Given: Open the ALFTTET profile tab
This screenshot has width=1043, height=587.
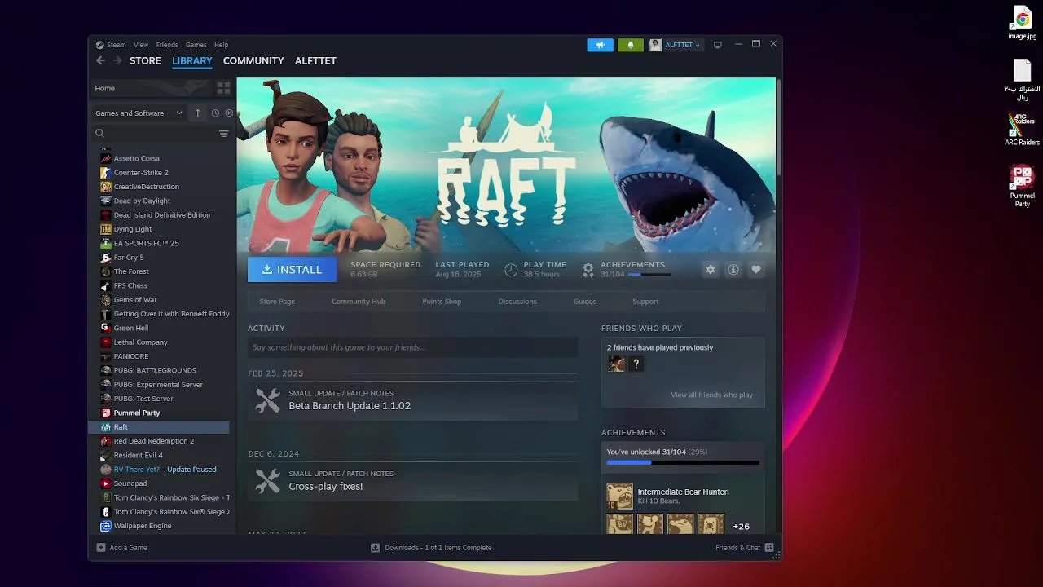Looking at the screenshot, I should [315, 60].
